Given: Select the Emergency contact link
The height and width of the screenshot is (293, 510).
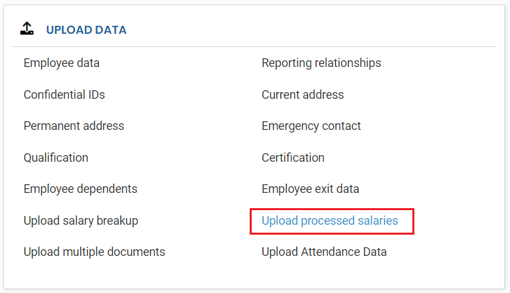Looking at the screenshot, I should point(311,126).
